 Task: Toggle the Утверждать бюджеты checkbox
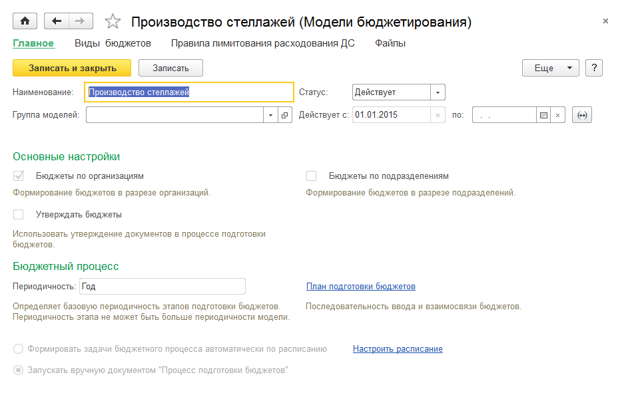click(19, 215)
